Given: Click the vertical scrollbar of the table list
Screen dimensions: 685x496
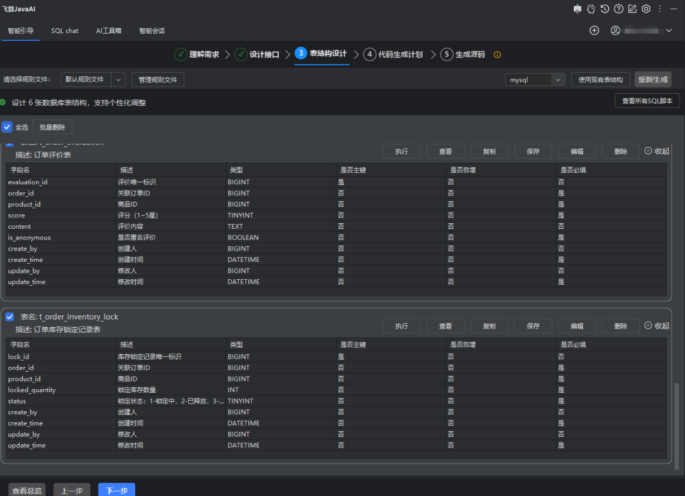Looking at the screenshot, I should pos(678,426).
